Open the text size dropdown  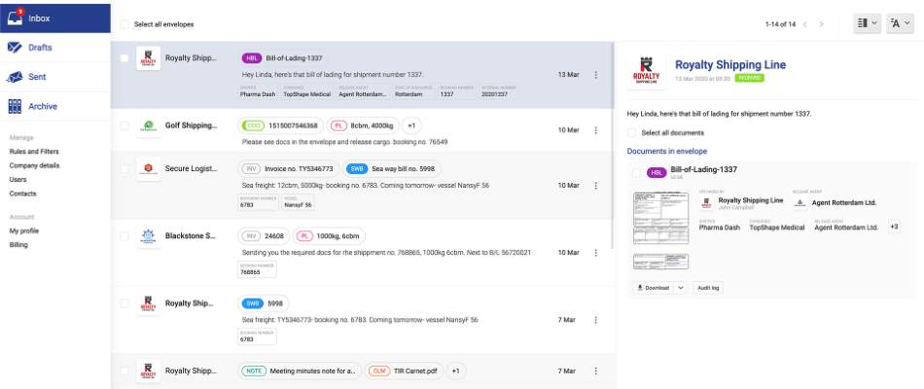[897, 23]
